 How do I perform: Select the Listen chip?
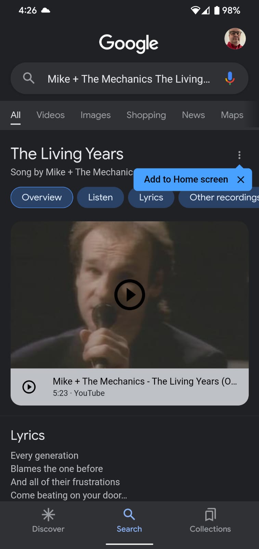100,197
